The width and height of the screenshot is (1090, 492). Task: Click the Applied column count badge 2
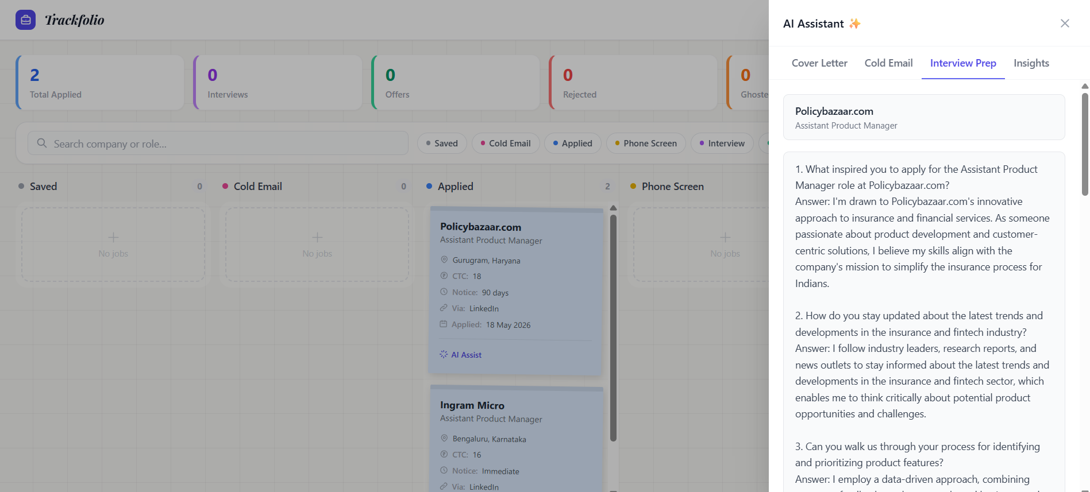click(x=607, y=187)
